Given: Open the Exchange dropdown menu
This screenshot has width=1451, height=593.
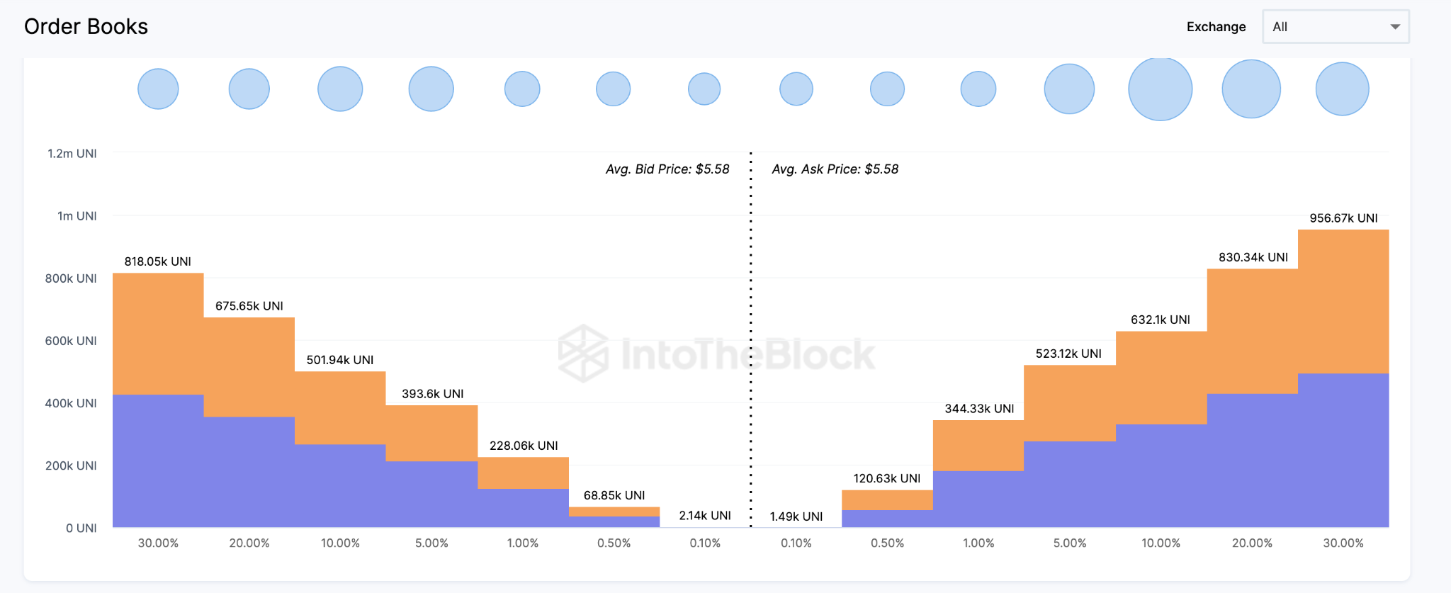Looking at the screenshot, I should pyautogui.click(x=1335, y=27).
